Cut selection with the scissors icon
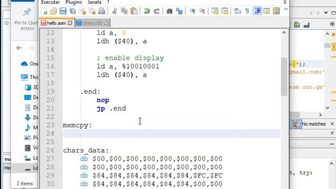The width and height of the screenshot is (336, 189). (x=114, y=11)
